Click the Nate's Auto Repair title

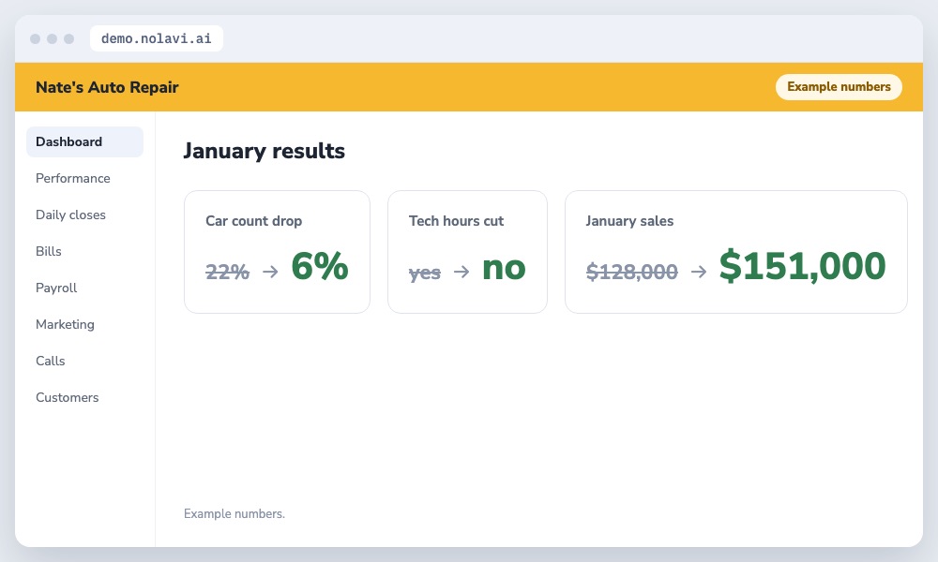pos(107,87)
